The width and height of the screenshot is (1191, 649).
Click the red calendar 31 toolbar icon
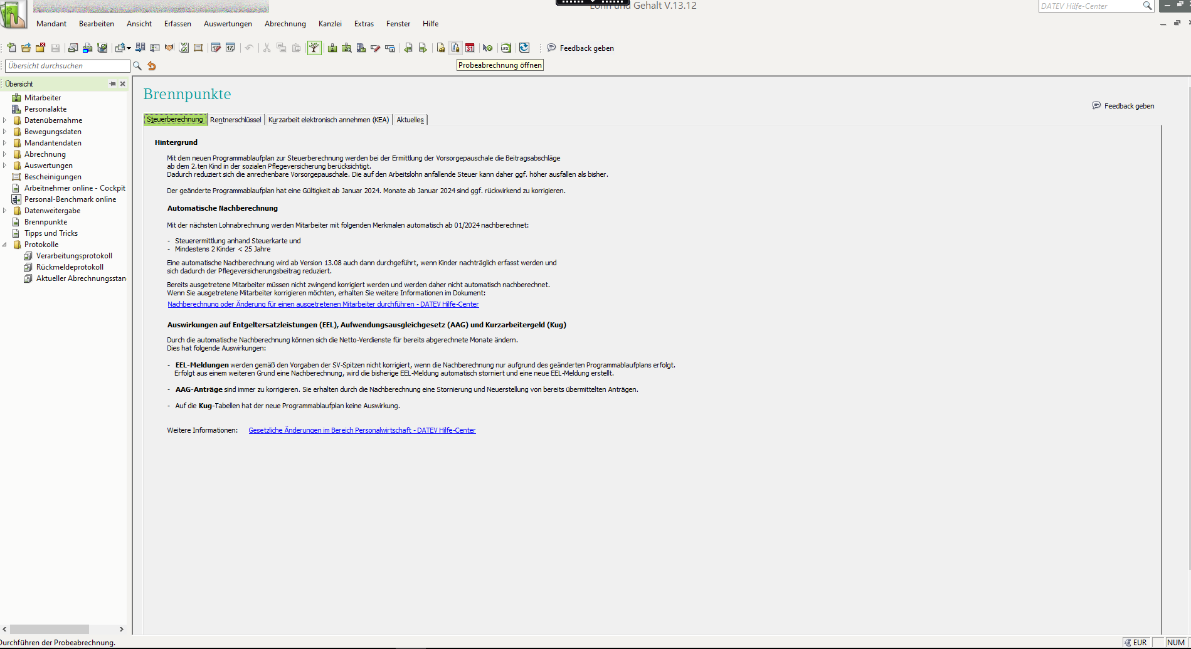pyautogui.click(x=470, y=48)
